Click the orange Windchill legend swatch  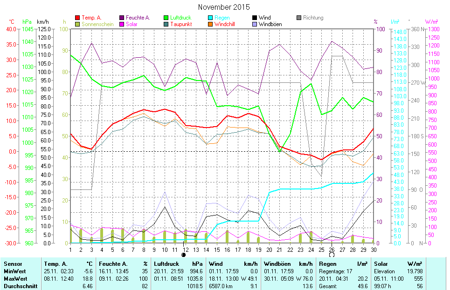tap(210, 24)
